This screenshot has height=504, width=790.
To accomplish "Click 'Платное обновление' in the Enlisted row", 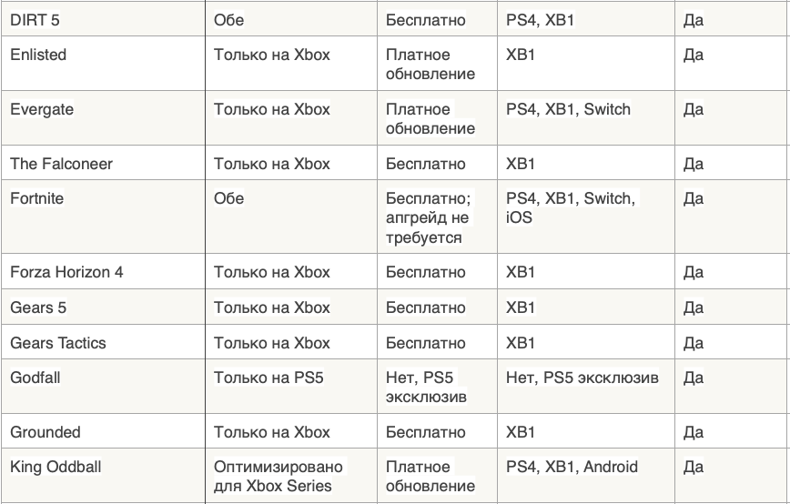I will [x=430, y=64].
